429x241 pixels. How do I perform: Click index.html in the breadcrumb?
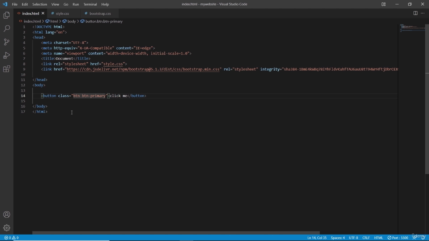32,21
